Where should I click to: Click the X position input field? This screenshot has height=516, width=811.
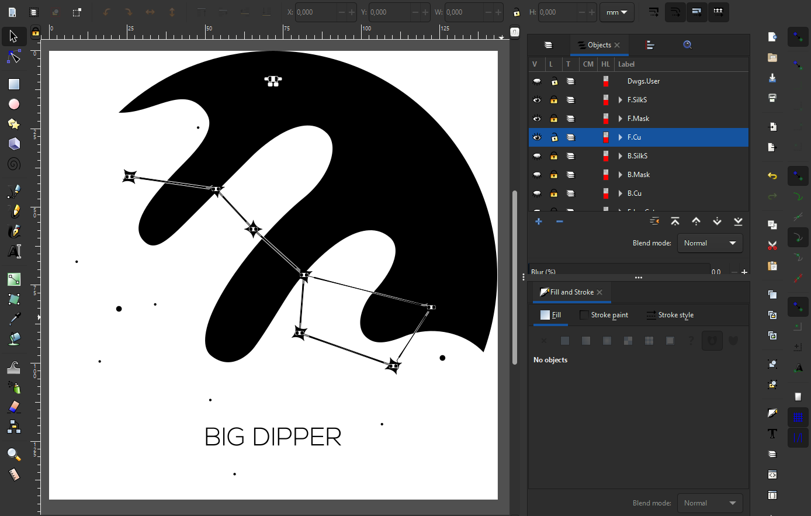point(316,12)
